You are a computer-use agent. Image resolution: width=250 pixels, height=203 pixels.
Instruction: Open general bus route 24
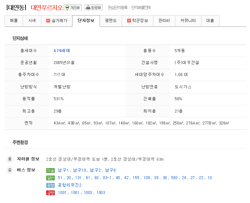pos(184,178)
